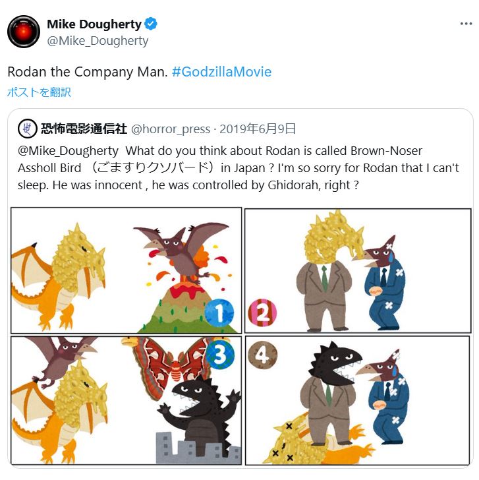479x480 pixels.
Task: Open the 2019年6月9日 timestamp
Action: 258,129
